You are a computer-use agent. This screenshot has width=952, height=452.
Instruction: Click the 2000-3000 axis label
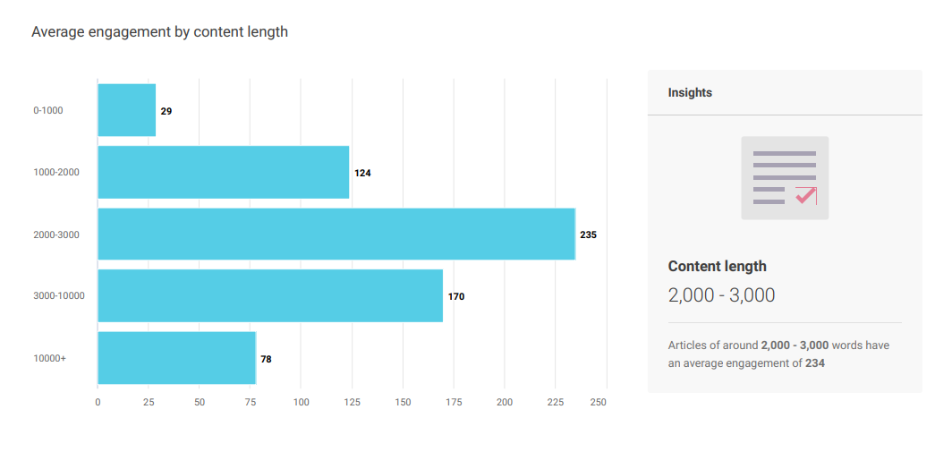pos(56,235)
